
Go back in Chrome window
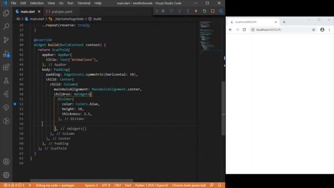(x=230, y=30)
